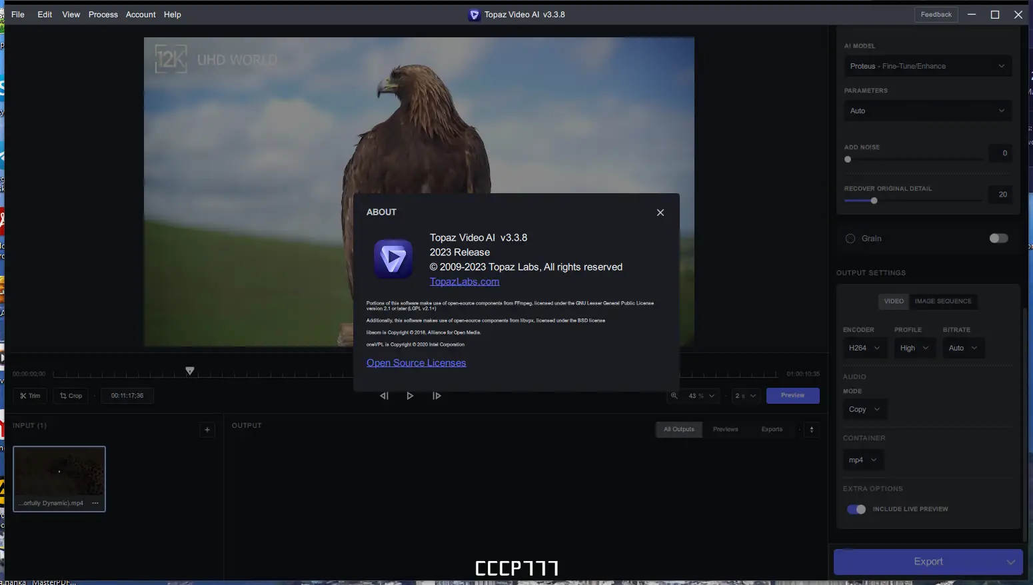Click the play button
This screenshot has height=585, width=1033.
(410, 395)
